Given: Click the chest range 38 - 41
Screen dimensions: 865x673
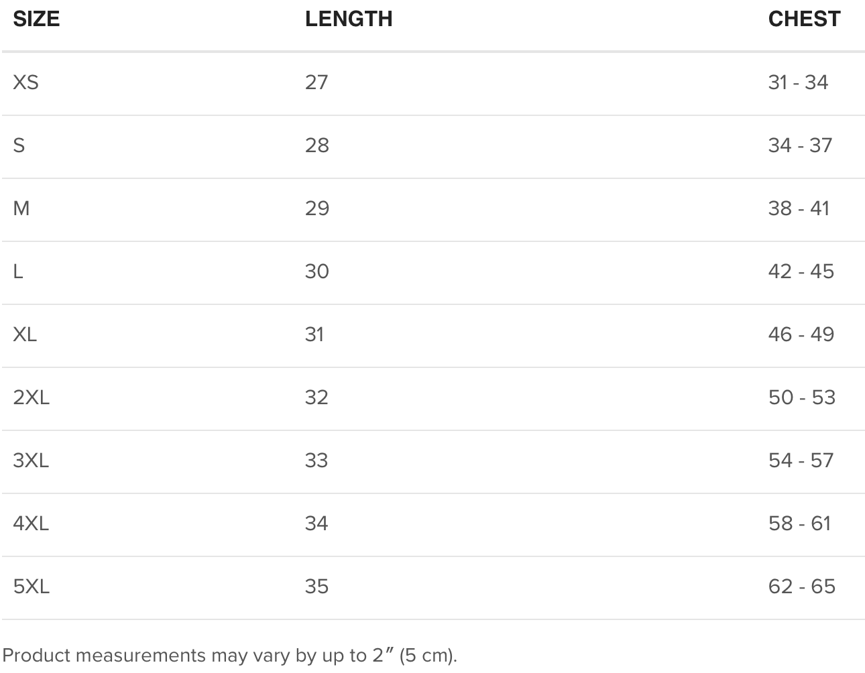Looking at the screenshot, I should coord(799,208).
